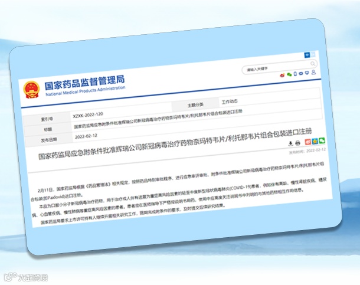Download the article using download icon
The height and width of the screenshot is (285, 360).
(290, 143)
